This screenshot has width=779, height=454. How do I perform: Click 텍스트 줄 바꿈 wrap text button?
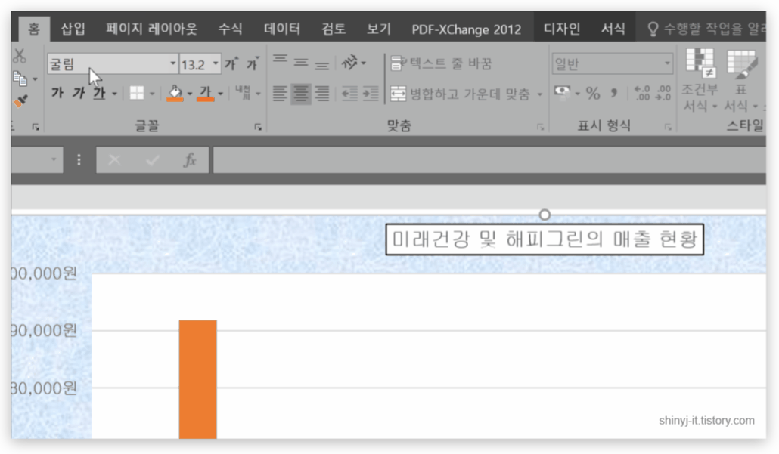(x=441, y=63)
